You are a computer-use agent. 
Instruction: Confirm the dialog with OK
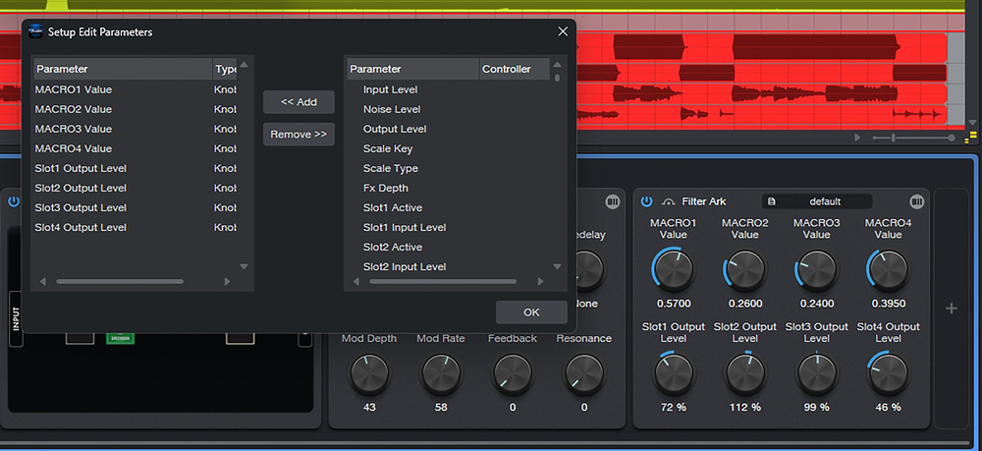point(531,312)
